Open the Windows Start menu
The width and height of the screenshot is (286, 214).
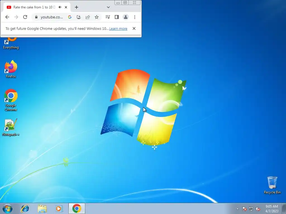(8, 208)
